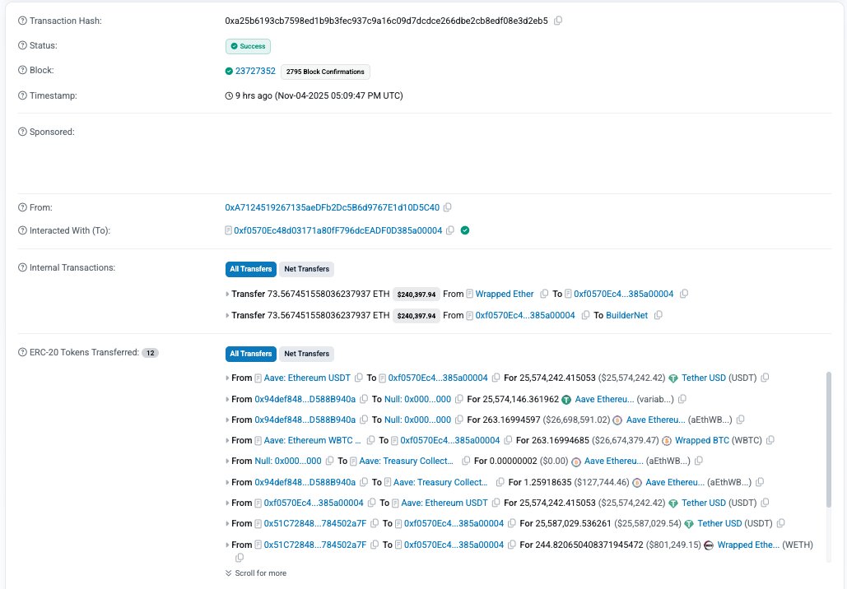Image resolution: width=847 pixels, height=589 pixels.
Task: Click the help icon beside Internal Transactions
Action: [x=22, y=268]
